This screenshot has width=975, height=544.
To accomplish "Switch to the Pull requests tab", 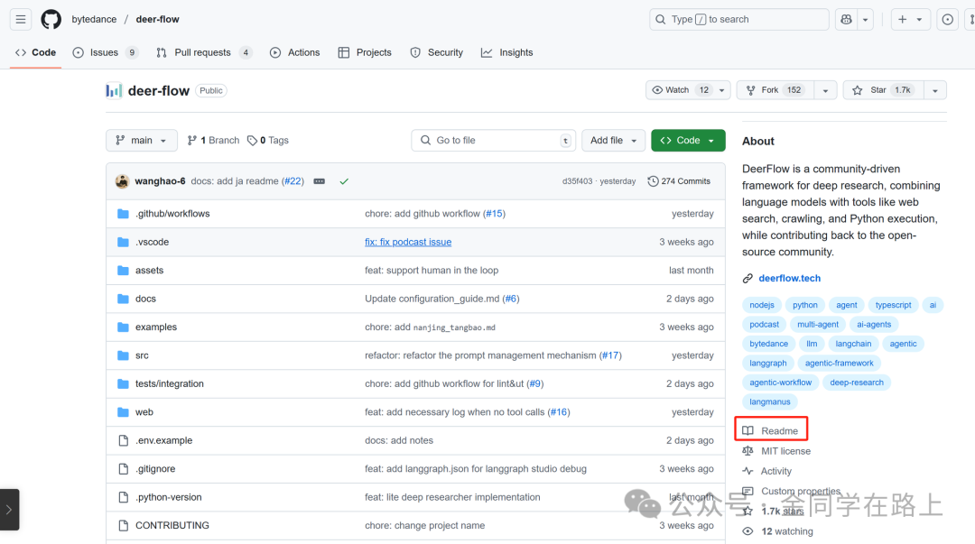I will point(203,52).
